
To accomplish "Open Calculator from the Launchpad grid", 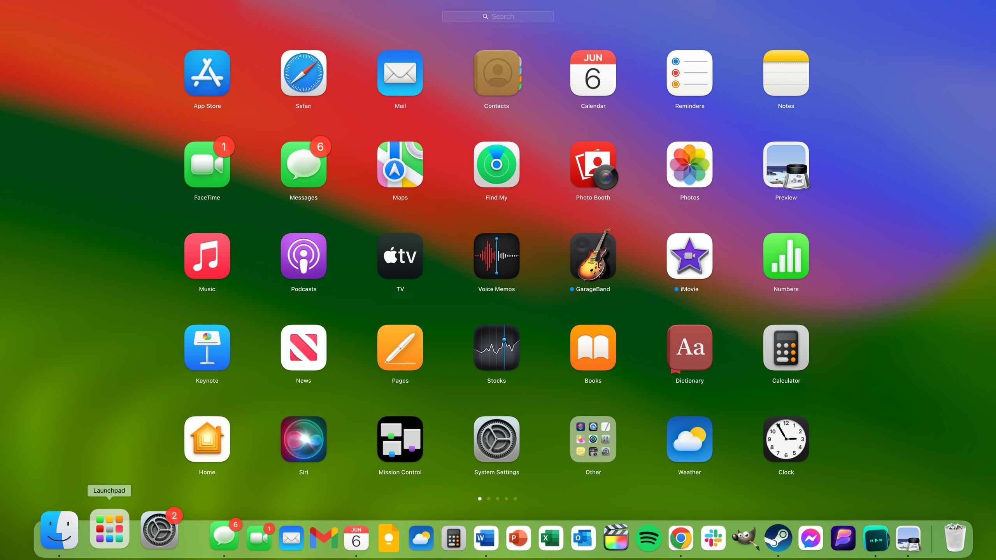I will [x=786, y=348].
